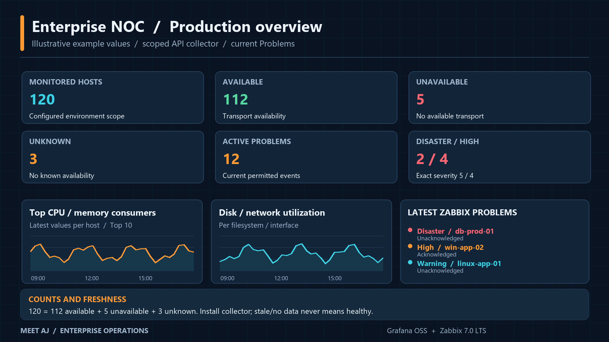Click the '120 = 112 available' summary sentence
The height and width of the screenshot is (342, 609).
[x=201, y=311]
